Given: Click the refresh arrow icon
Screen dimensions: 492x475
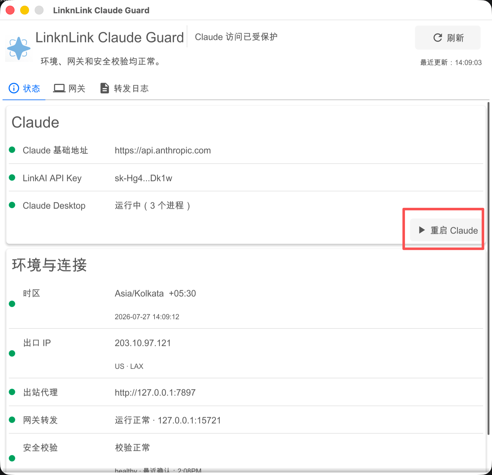Looking at the screenshot, I should point(437,38).
